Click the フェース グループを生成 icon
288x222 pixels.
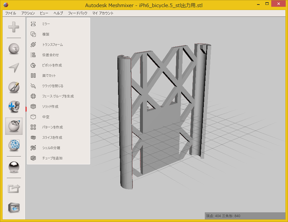[x=33, y=96]
